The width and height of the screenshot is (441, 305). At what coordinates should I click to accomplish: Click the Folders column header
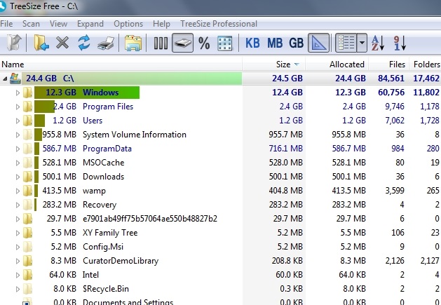tap(426, 64)
